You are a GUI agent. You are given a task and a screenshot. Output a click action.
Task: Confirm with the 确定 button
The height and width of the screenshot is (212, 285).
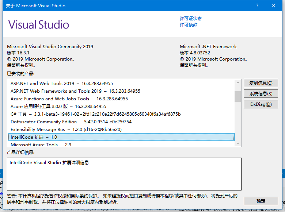(261, 201)
